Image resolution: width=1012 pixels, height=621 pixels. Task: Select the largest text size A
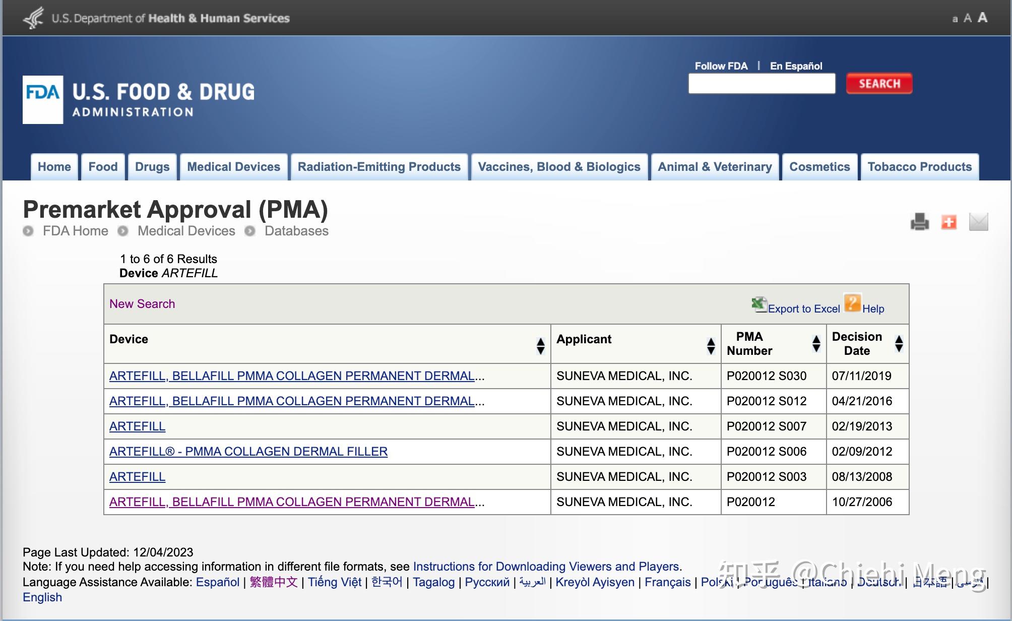pyautogui.click(x=982, y=18)
